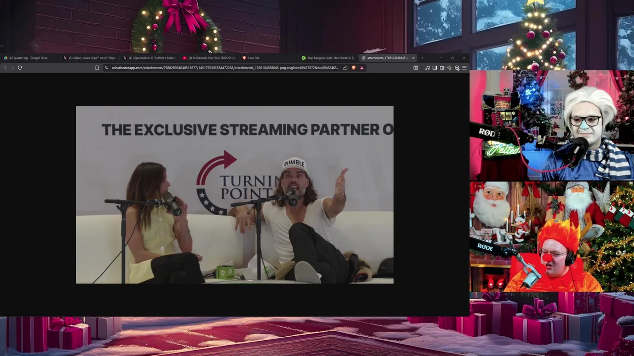Open the Brave Wallet icon
The width and height of the screenshot is (634, 356).
442,68
